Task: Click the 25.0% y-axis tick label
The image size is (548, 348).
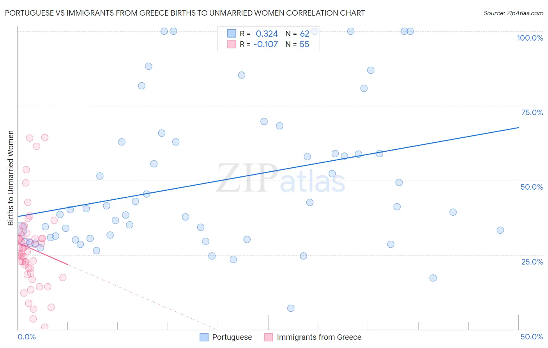Action: (x=532, y=262)
